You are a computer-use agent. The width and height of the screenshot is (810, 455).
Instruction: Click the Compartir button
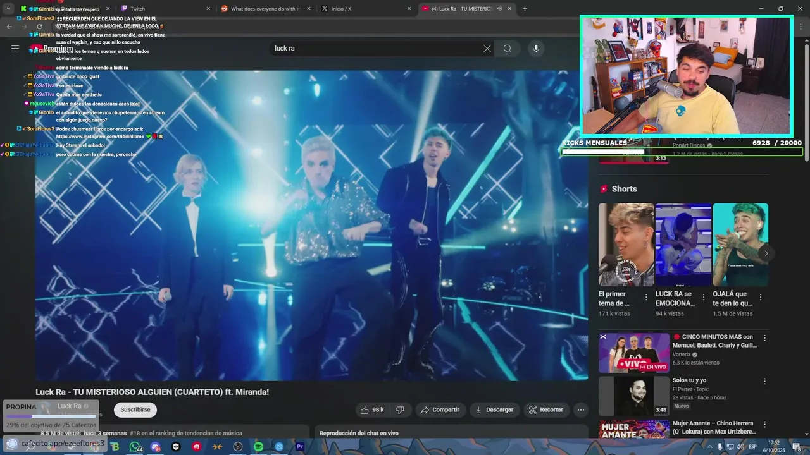click(x=440, y=409)
